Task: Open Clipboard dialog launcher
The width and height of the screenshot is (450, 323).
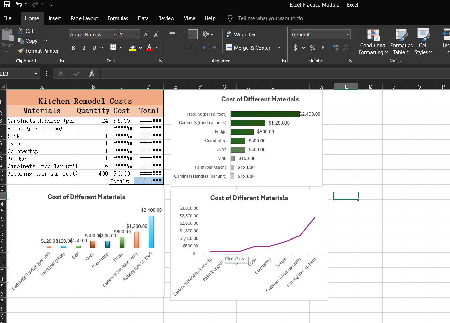Action: pyautogui.click(x=62, y=61)
